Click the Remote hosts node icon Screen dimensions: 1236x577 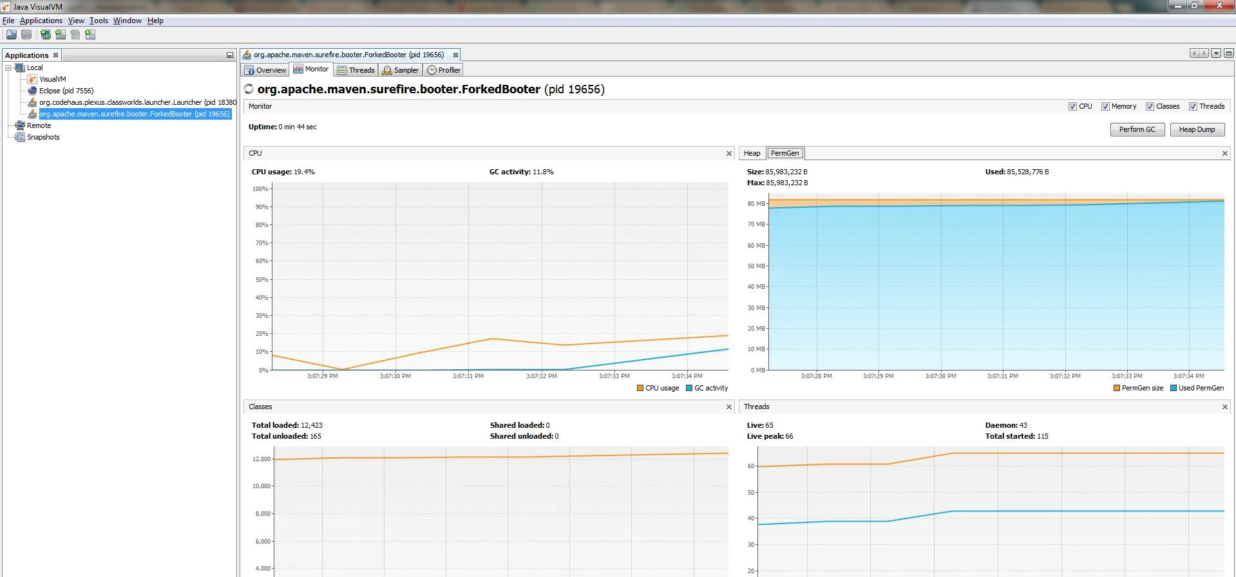pos(20,125)
